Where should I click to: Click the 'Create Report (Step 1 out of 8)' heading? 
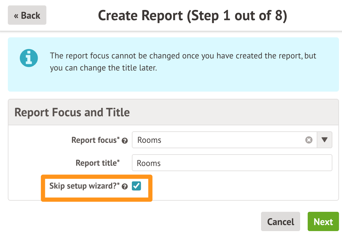[x=193, y=16]
